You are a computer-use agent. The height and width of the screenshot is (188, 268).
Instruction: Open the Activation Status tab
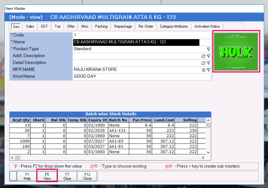(x=207, y=27)
